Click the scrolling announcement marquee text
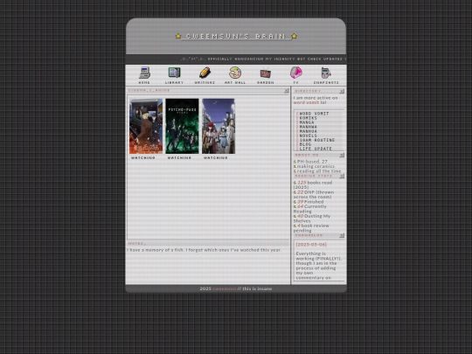472x354 pixels. pos(263,59)
